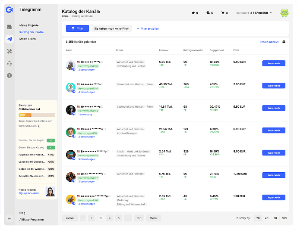The width and height of the screenshot is (297, 230).
Task: Open table settings gear icon
Action: click(x=284, y=42)
